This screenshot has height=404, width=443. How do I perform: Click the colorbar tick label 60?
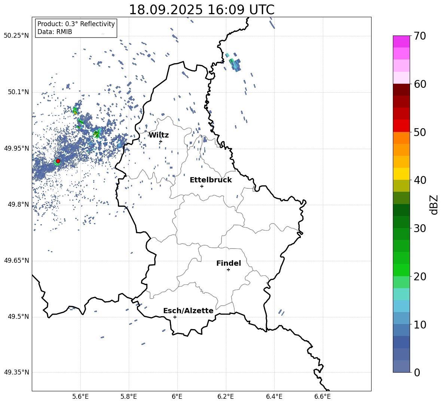(420, 84)
